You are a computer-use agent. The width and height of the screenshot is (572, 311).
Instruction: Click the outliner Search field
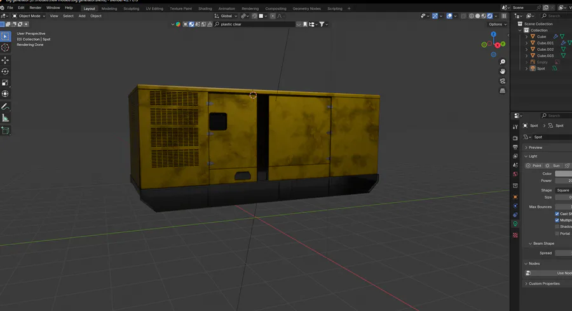[x=556, y=16]
